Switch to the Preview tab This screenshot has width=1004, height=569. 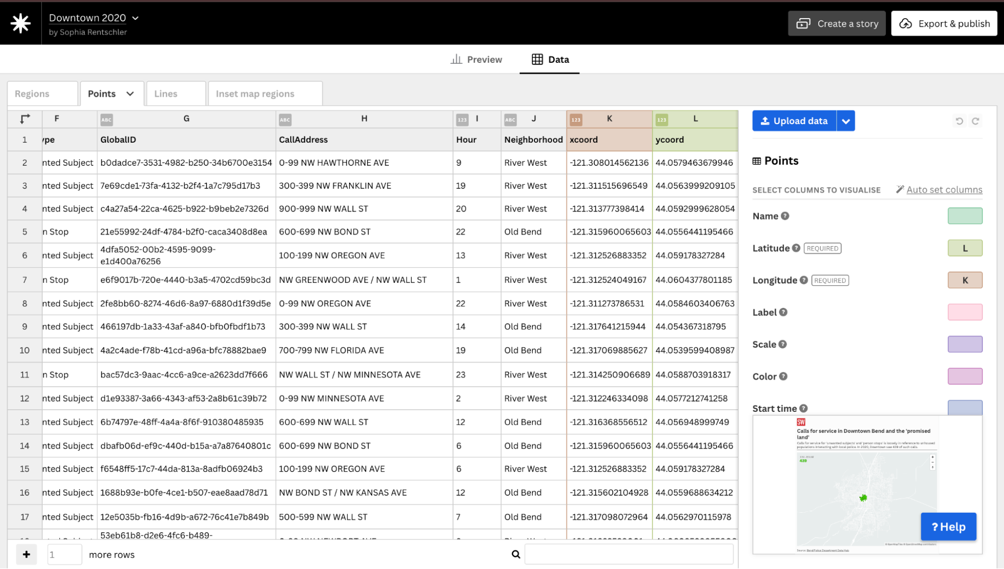click(476, 59)
